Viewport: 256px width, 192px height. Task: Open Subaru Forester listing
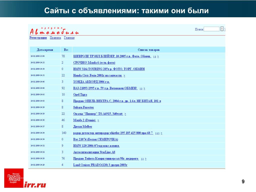tap(83, 107)
